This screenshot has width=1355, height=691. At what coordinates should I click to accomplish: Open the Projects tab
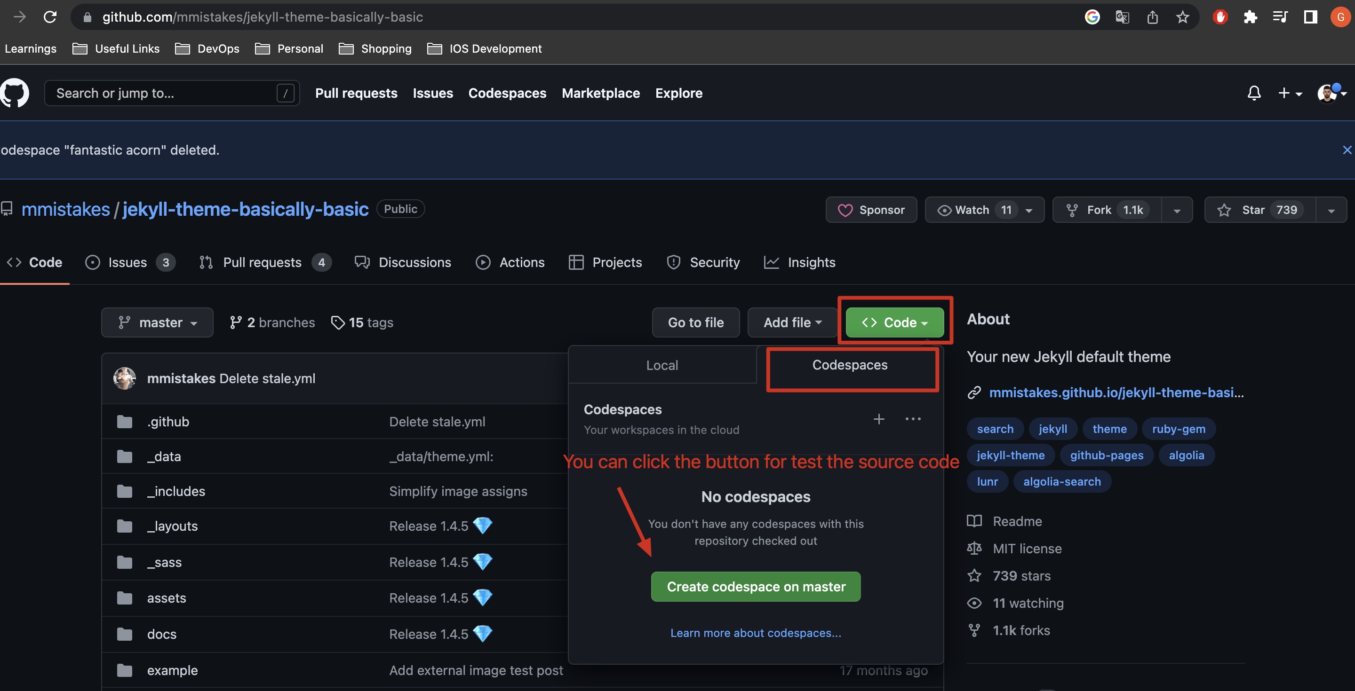[x=605, y=262]
